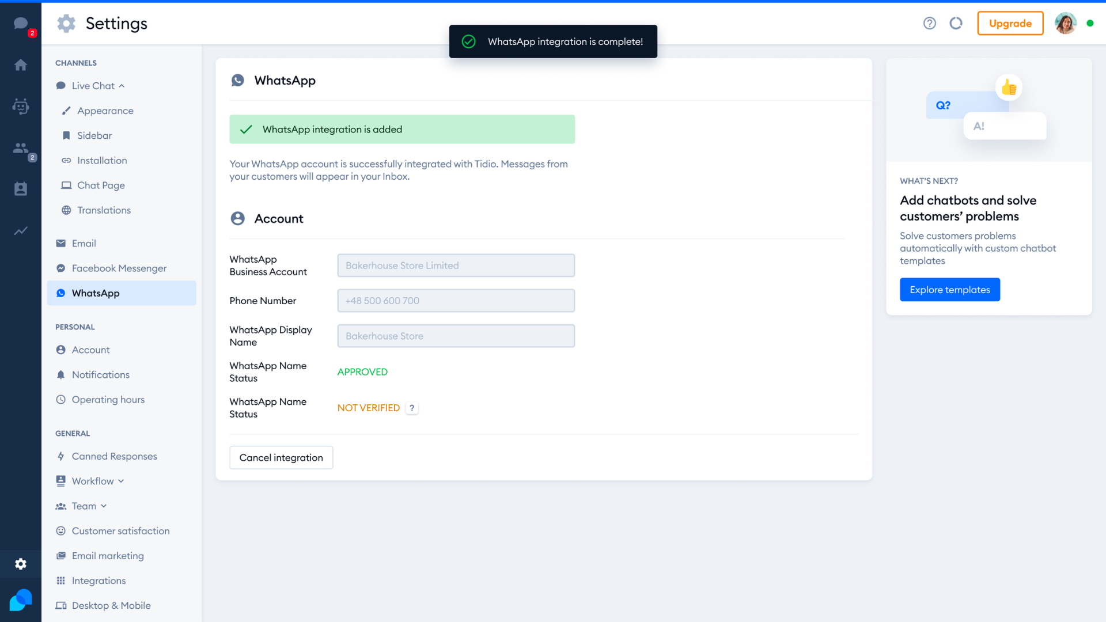This screenshot has height=622, width=1106.
Task: Open personal Account settings
Action: 90,350
